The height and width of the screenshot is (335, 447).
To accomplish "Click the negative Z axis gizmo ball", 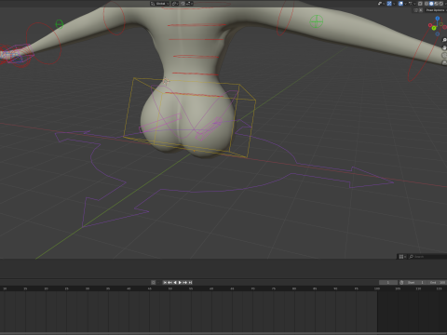I will click(438, 33).
